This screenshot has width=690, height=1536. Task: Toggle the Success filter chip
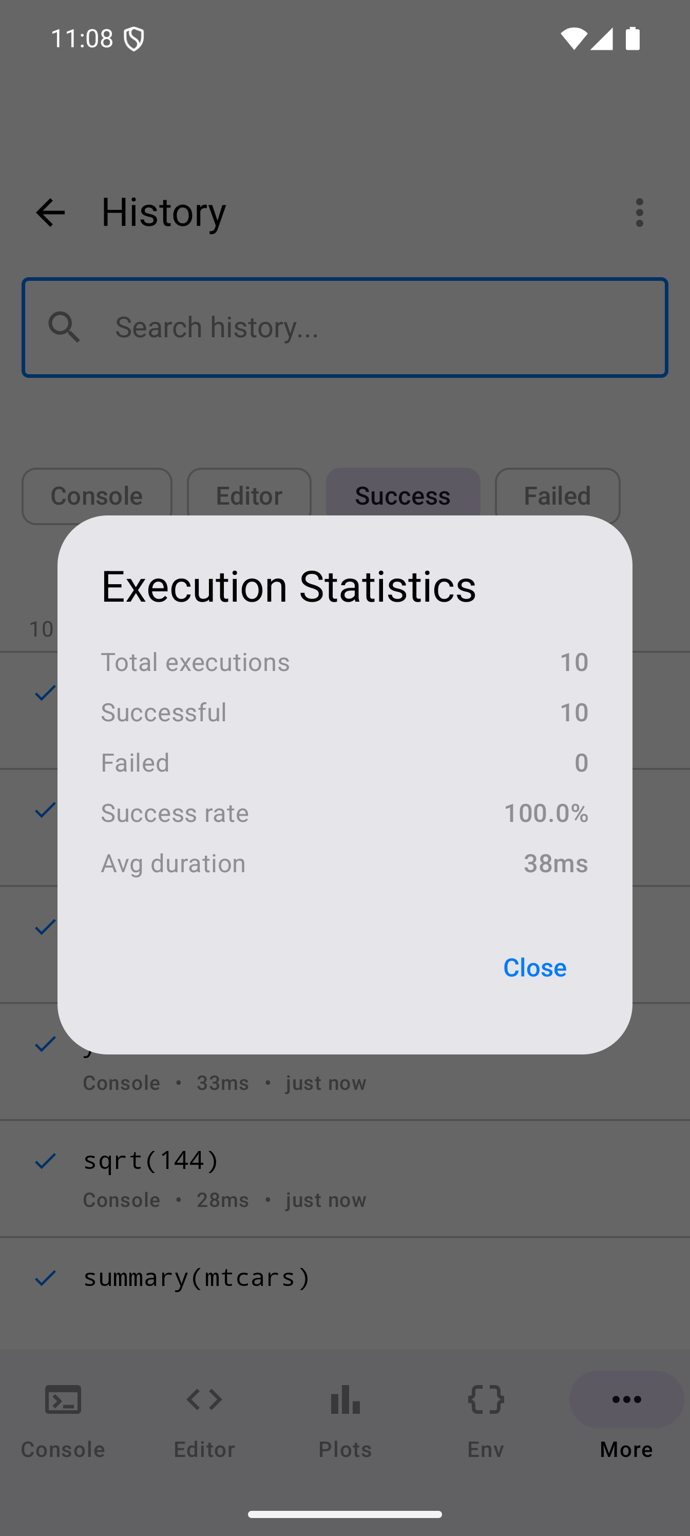(402, 492)
